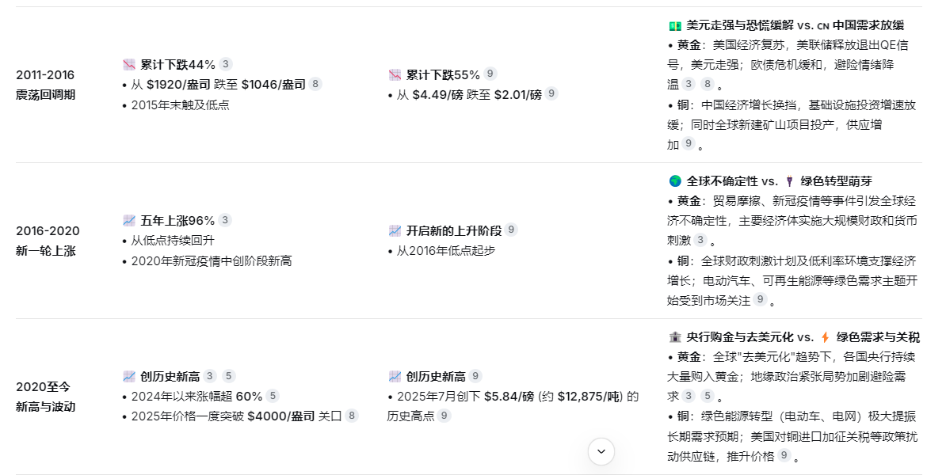This screenshot has width=927, height=475.
Task: Open citation 9 after 开始受到市场关注
Action: click(x=761, y=299)
